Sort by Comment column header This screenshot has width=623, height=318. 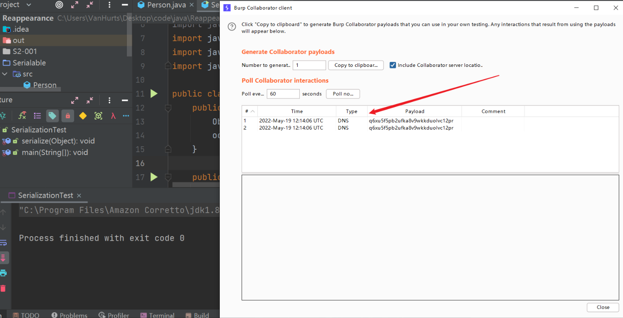point(493,111)
